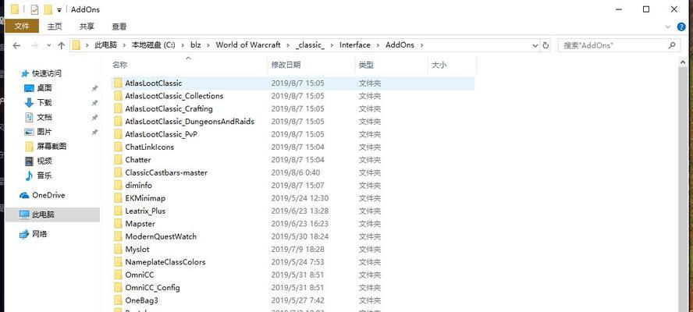This screenshot has width=693, height=312.
Task: Click the Back navigation arrow
Action: (x=16, y=45)
